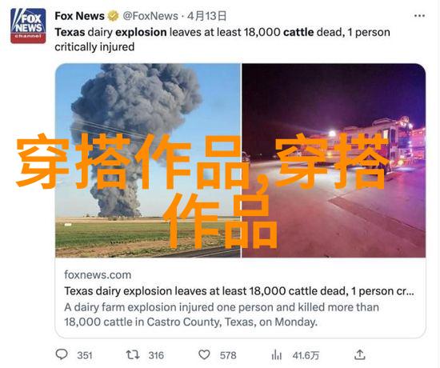Click the Fox News profile avatar
This screenshot has height=368, width=440.
point(28,26)
